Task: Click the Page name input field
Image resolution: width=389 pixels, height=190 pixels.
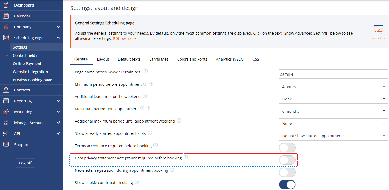Action: pyautogui.click(x=333, y=74)
